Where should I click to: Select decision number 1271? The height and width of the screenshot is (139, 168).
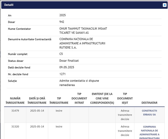coord(62,74)
